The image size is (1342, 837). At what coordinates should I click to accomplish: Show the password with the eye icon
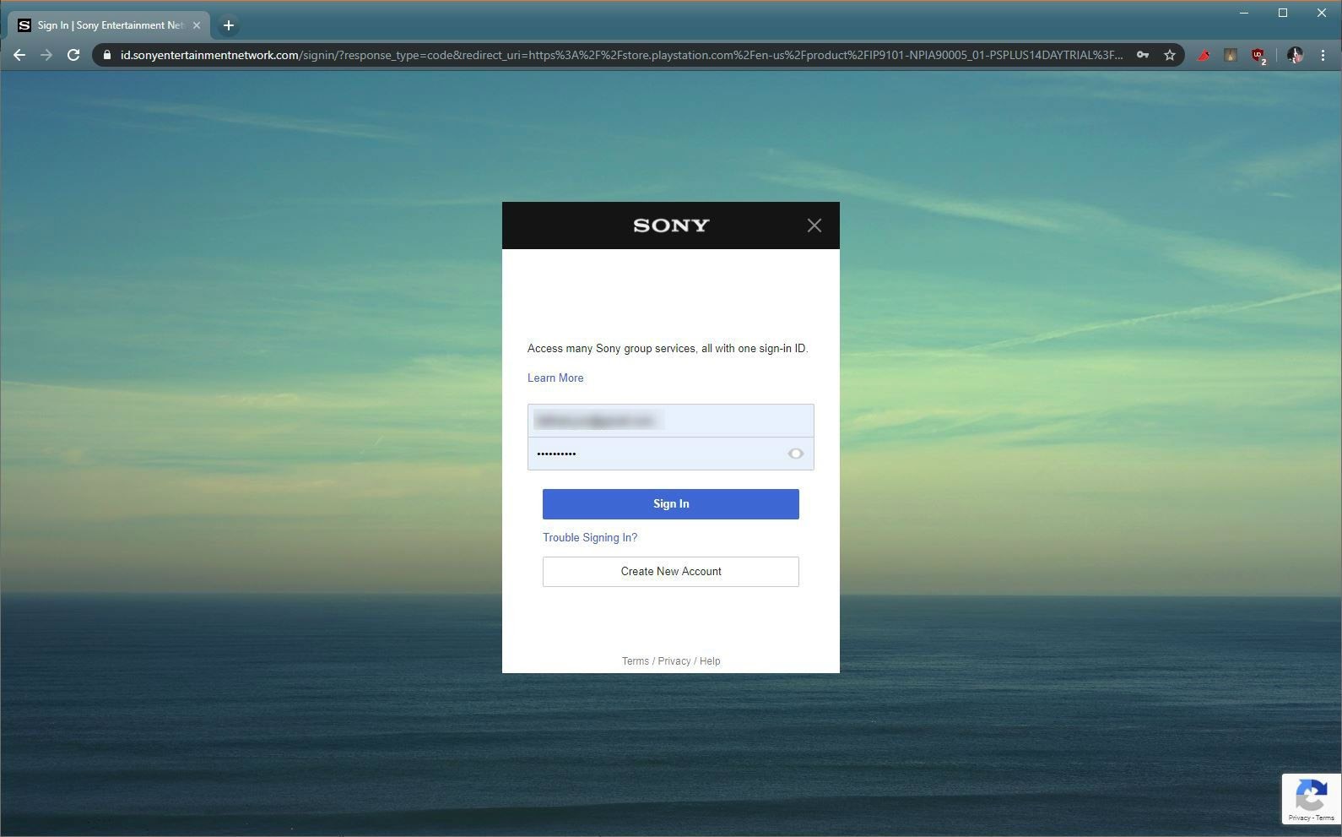click(x=795, y=454)
